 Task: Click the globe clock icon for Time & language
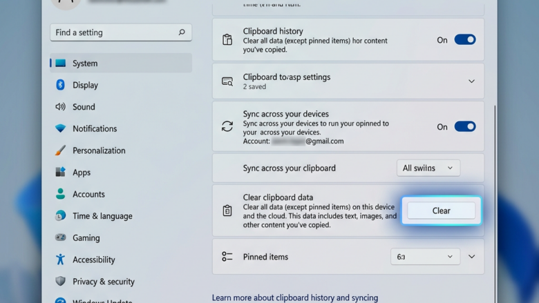pyautogui.click(x=60, y=216)
